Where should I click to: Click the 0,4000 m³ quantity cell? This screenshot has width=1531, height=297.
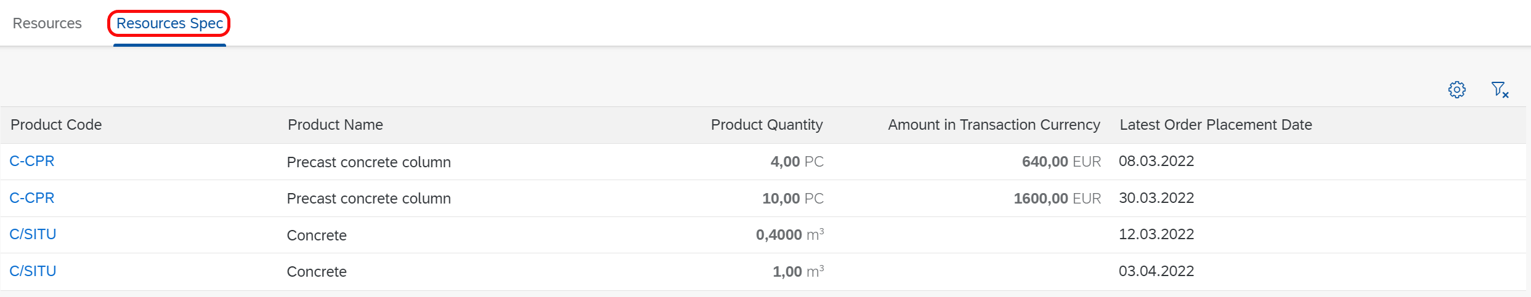[x=790, y=235]
